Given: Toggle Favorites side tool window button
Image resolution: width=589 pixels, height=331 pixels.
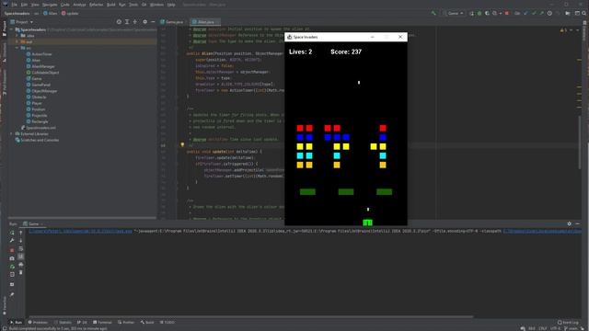Looking at the screenshot, I should pos(4,306).
